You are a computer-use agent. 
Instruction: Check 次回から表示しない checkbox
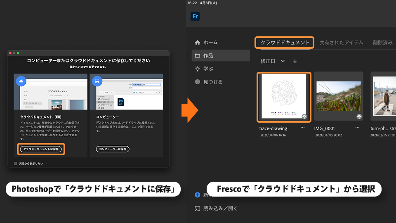(x=15, y=164)
